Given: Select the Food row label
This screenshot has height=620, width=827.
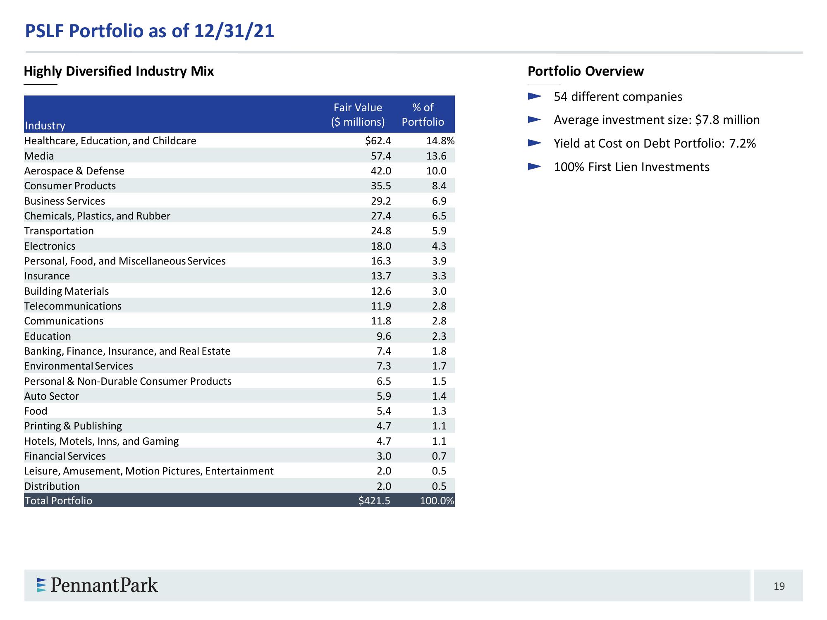Looking at the screenshot, I should pos(36,411).
